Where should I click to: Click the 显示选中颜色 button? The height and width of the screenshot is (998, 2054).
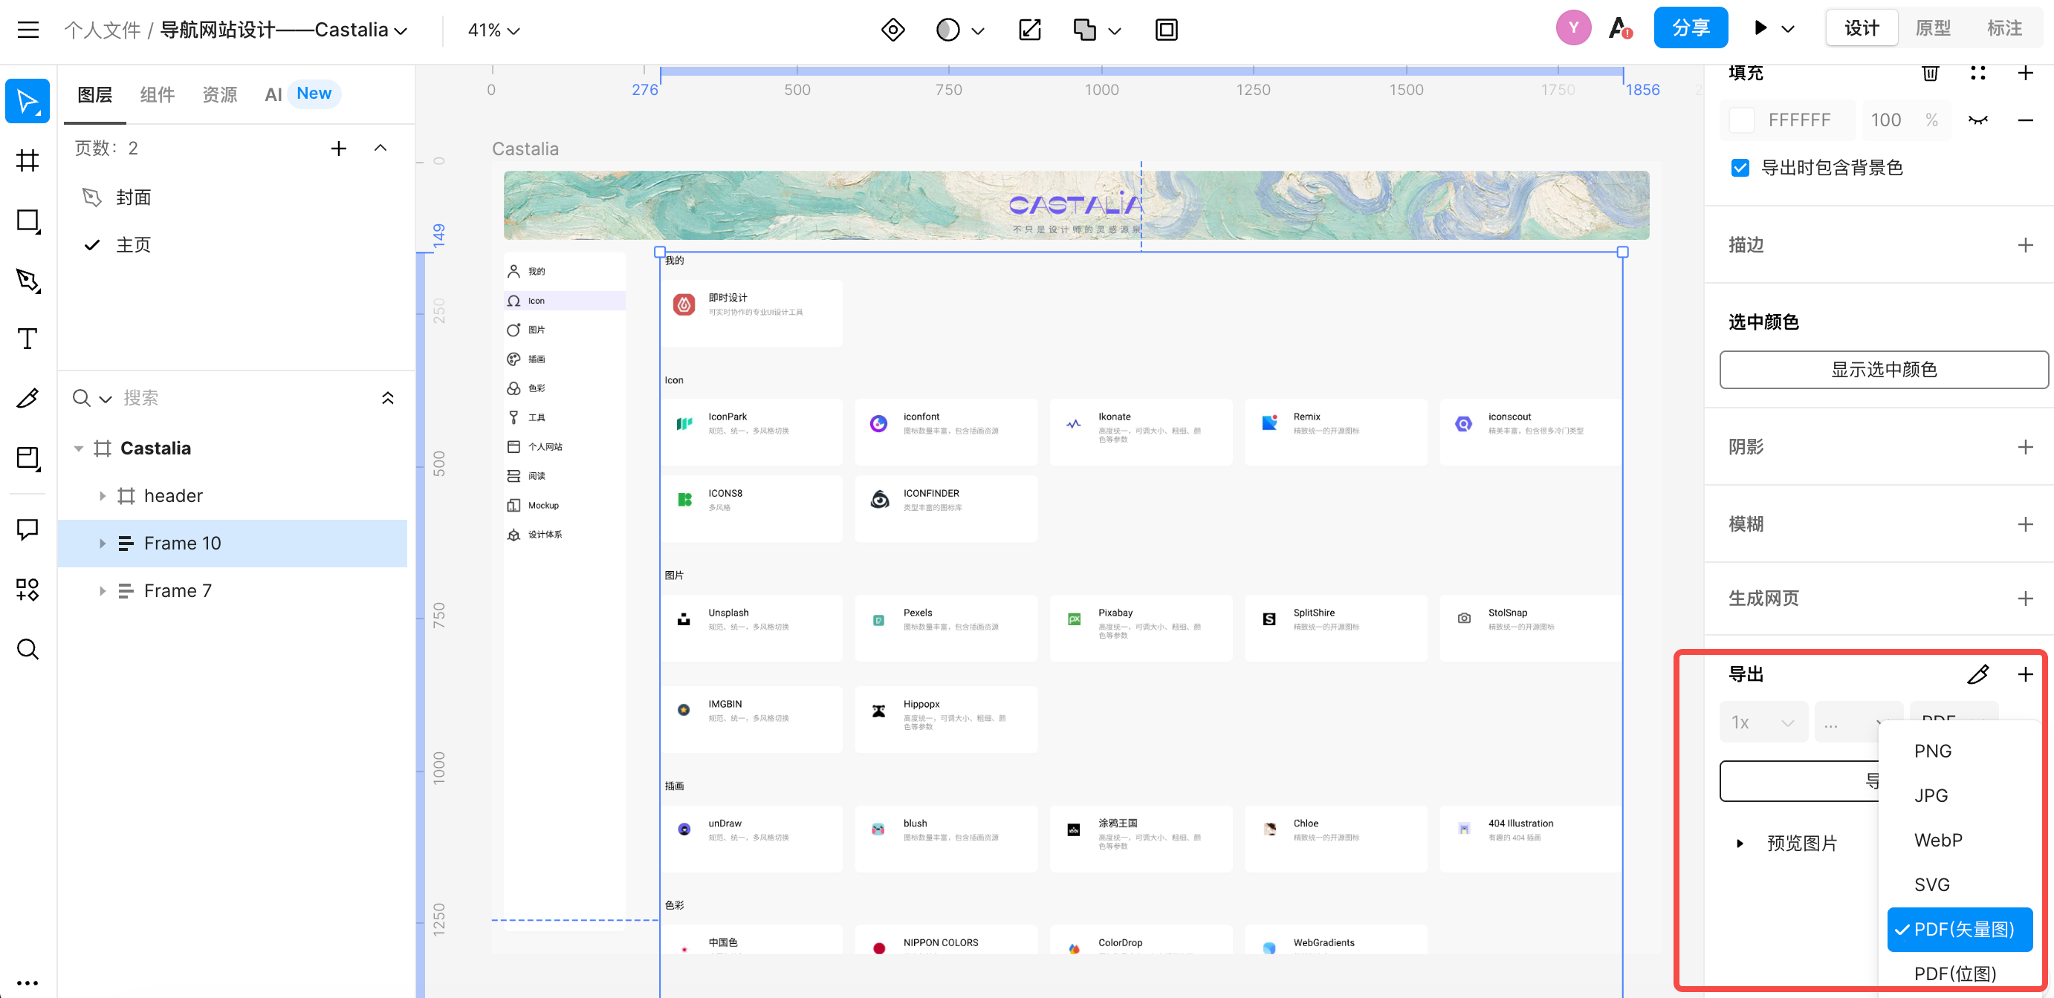click(x=1882, y=370)
